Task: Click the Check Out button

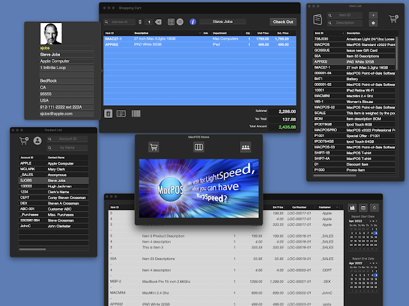Action: 283,22
